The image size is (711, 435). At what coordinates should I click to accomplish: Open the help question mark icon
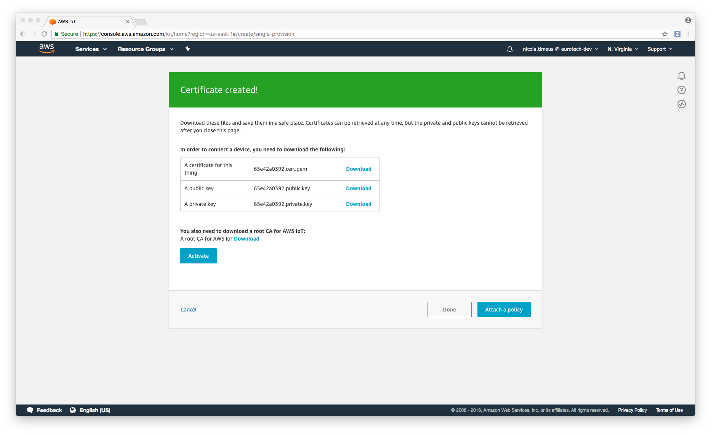tap(682, 90)
